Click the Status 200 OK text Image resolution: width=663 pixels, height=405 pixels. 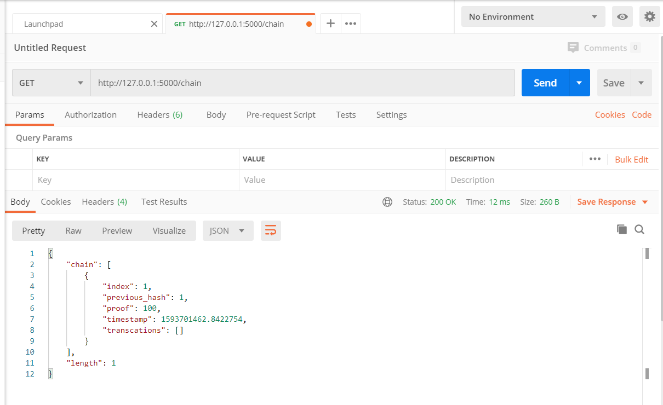(x=429, y=202)
